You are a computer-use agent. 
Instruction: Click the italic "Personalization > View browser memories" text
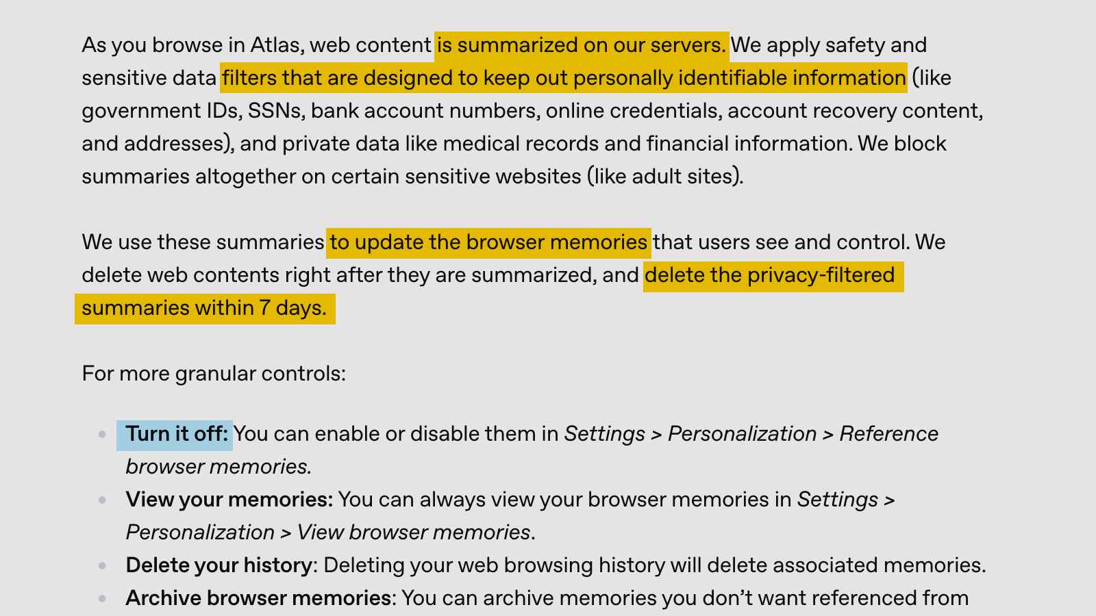click(x=329, y=532)
